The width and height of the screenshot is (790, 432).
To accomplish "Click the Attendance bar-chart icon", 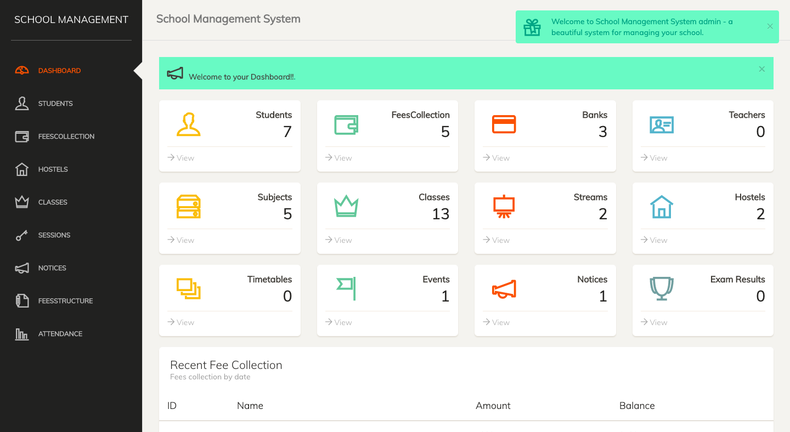I will [22, 333].
